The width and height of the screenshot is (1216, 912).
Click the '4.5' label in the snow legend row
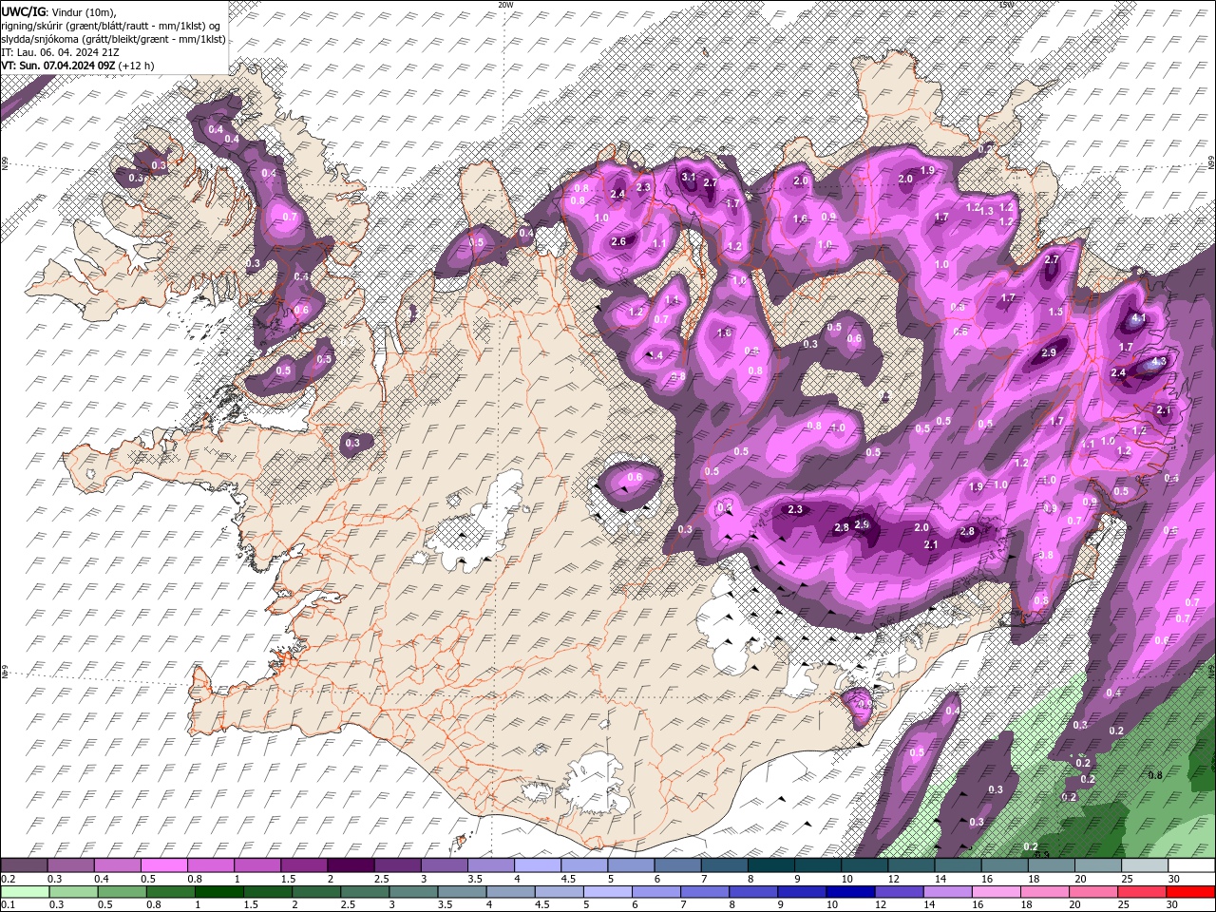pos(568,879)
